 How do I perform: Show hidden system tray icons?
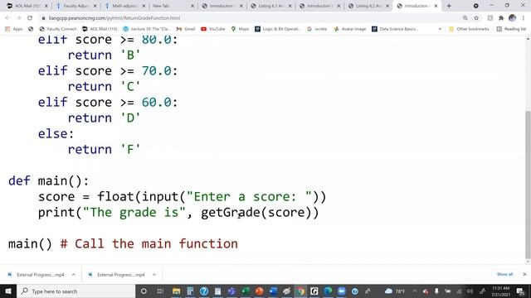415,291
